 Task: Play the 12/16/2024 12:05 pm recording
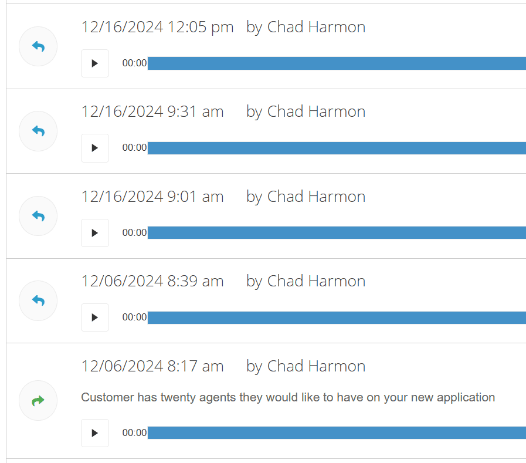point(95,63)
